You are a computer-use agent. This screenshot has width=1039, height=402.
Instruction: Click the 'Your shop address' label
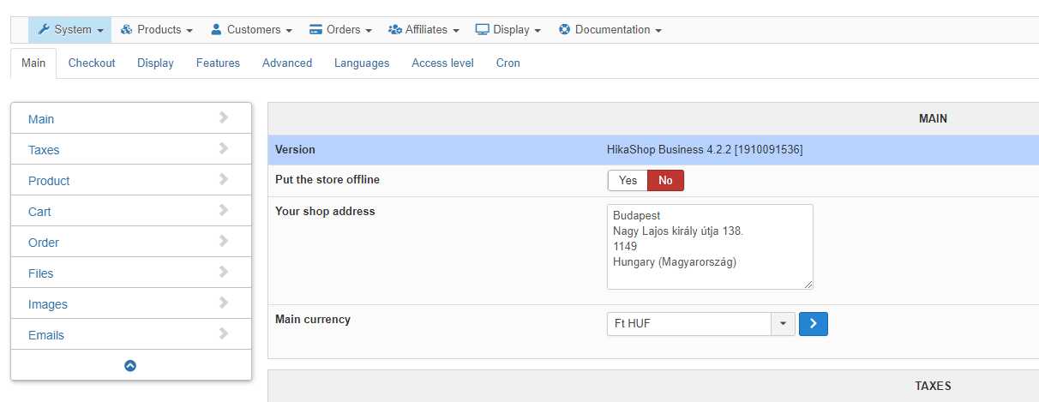coord(325,211)
